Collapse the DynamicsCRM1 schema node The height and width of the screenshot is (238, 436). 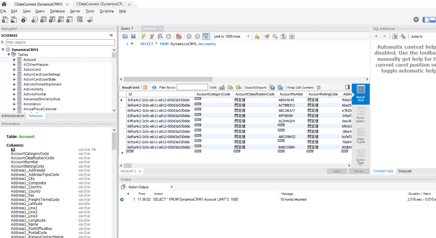pos(3,50)
